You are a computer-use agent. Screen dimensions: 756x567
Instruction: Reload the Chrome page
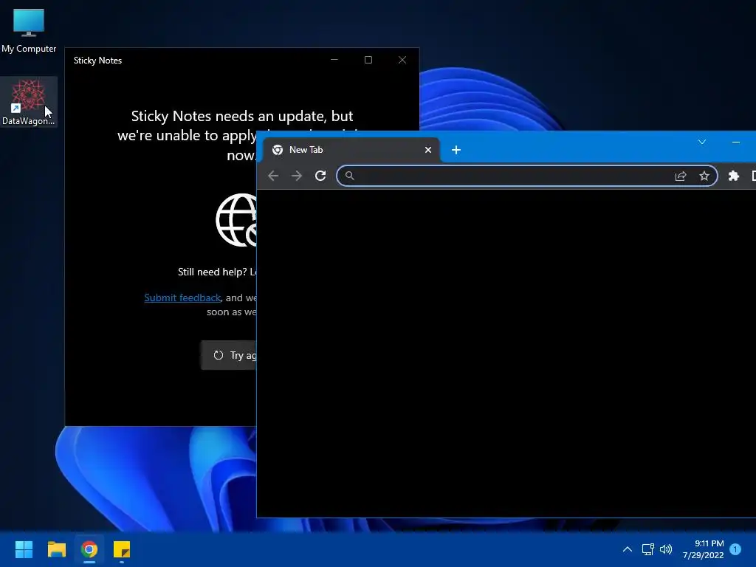coord(320,176)
